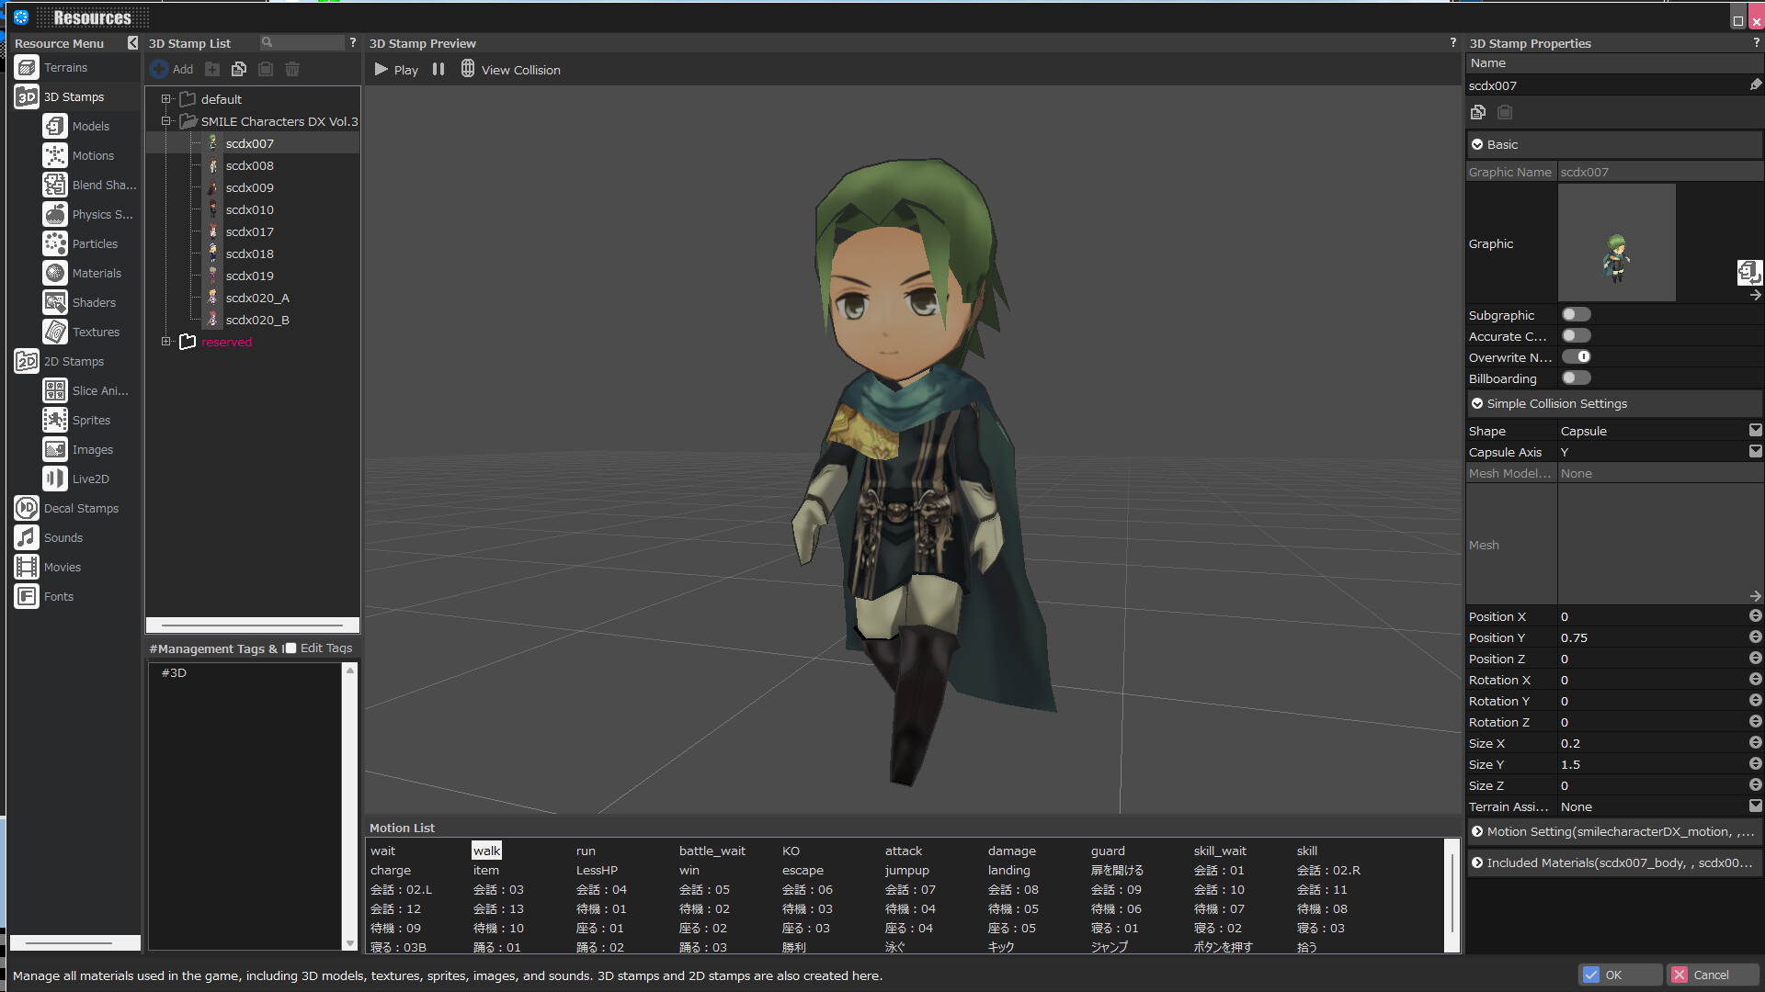
Task: Pause the stamp preview animation
Action: point(438,69)
